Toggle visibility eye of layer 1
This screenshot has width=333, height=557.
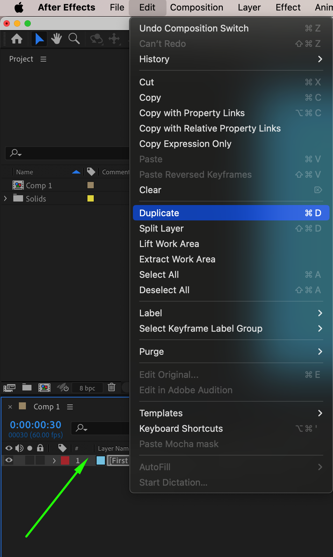click(9, 460)
